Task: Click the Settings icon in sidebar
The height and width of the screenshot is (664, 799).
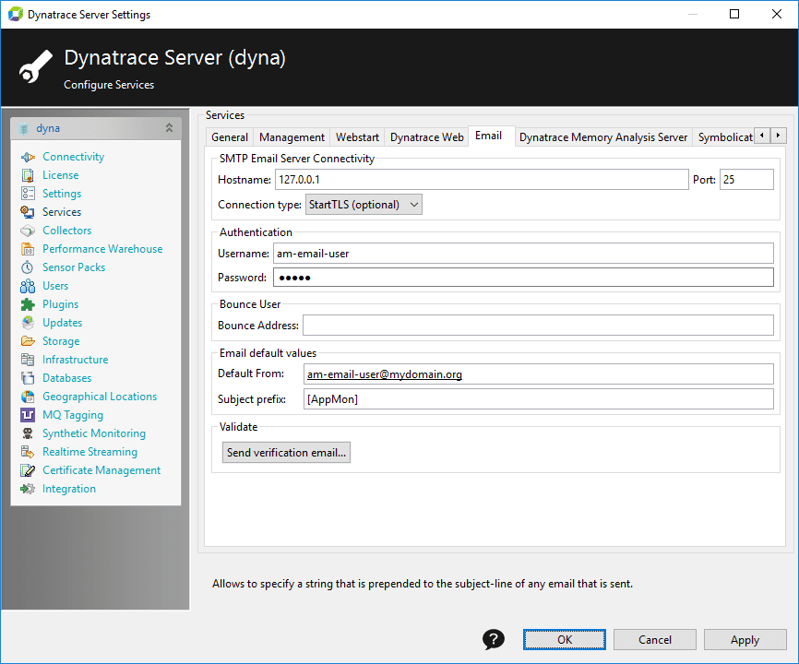Action: (28, 194)
